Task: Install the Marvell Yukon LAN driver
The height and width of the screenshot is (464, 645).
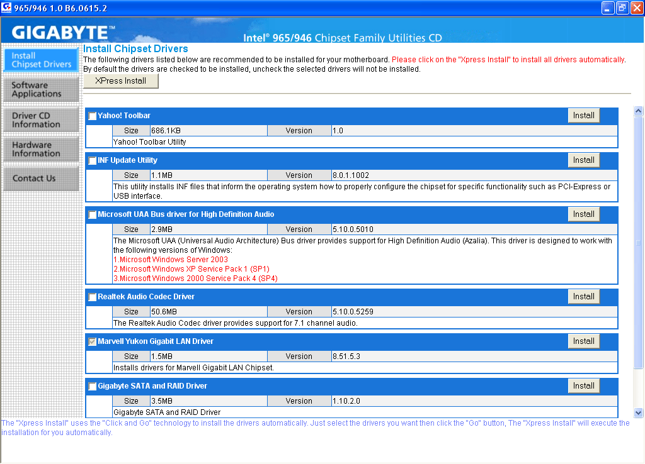Action: pyautogui.click(x=583, y=341)
